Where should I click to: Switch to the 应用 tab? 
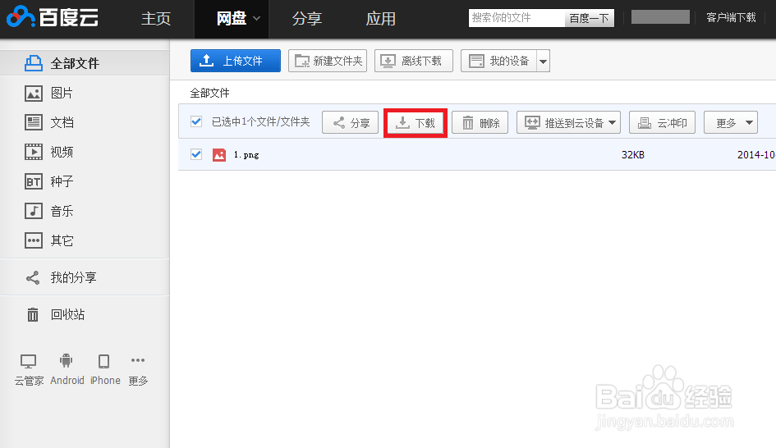click(380, 19)
